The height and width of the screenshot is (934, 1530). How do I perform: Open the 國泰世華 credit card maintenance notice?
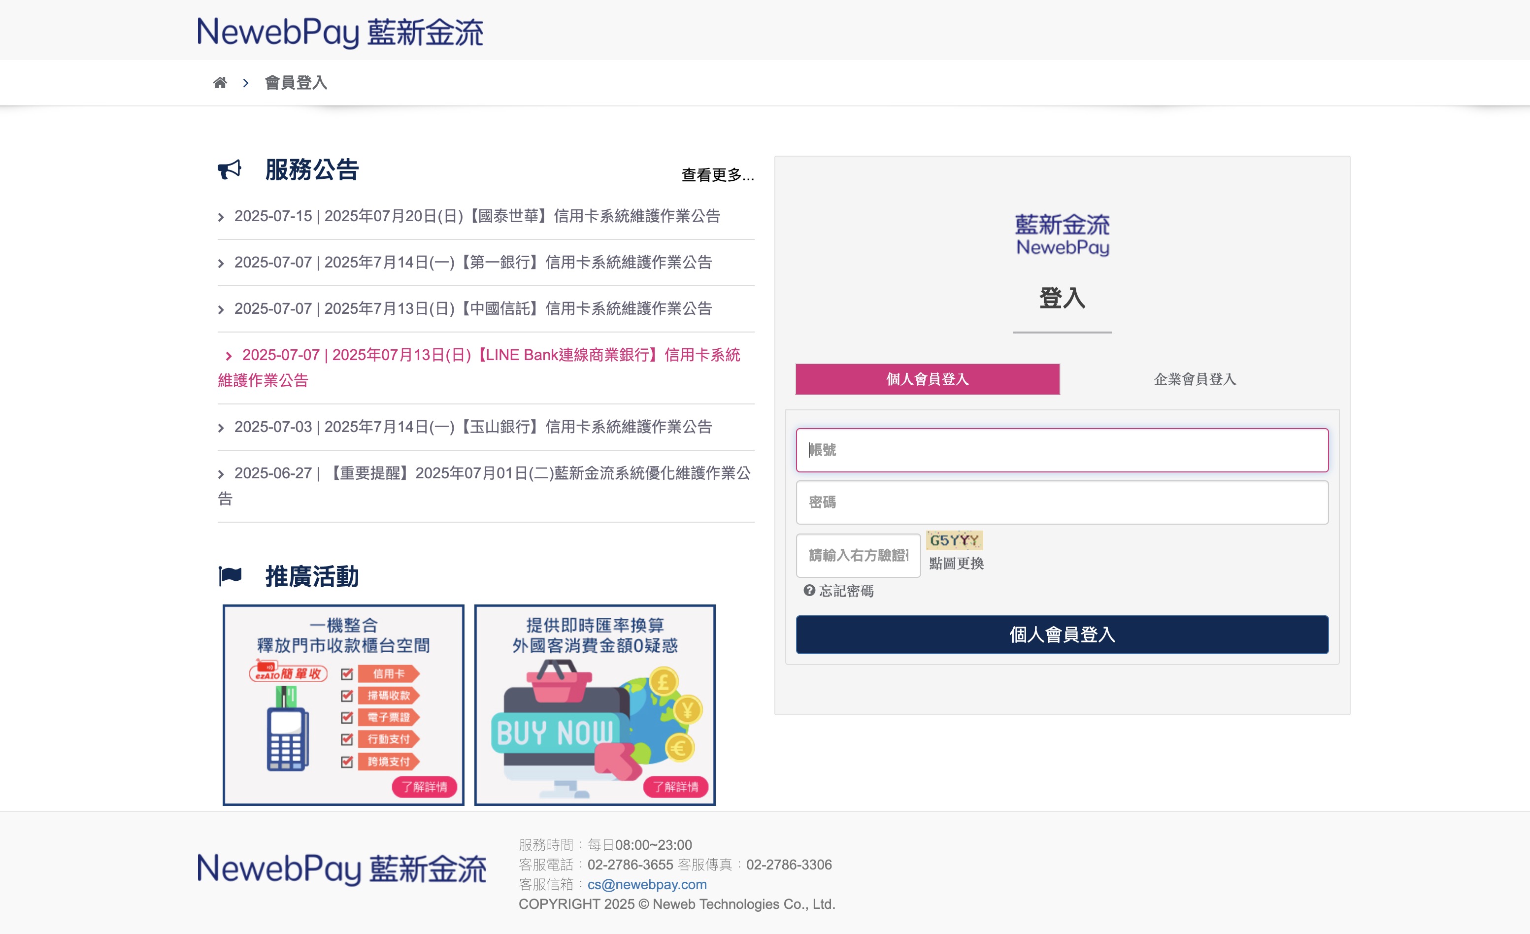coord(477,216)
